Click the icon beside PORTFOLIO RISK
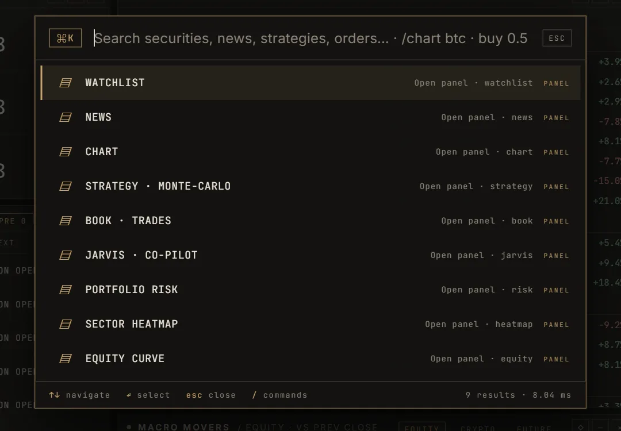 [x=66, y=290]
